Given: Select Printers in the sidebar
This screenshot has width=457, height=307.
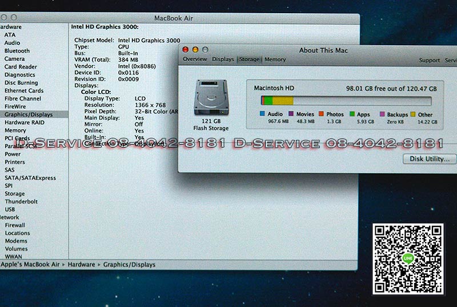Looking at the screenshot, I should pos(15,162).
